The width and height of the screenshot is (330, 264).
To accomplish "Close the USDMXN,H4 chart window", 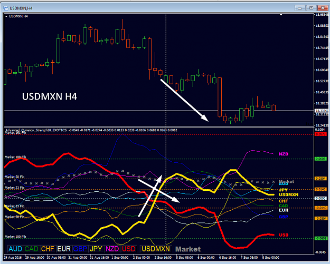I will tap(323, 8).
